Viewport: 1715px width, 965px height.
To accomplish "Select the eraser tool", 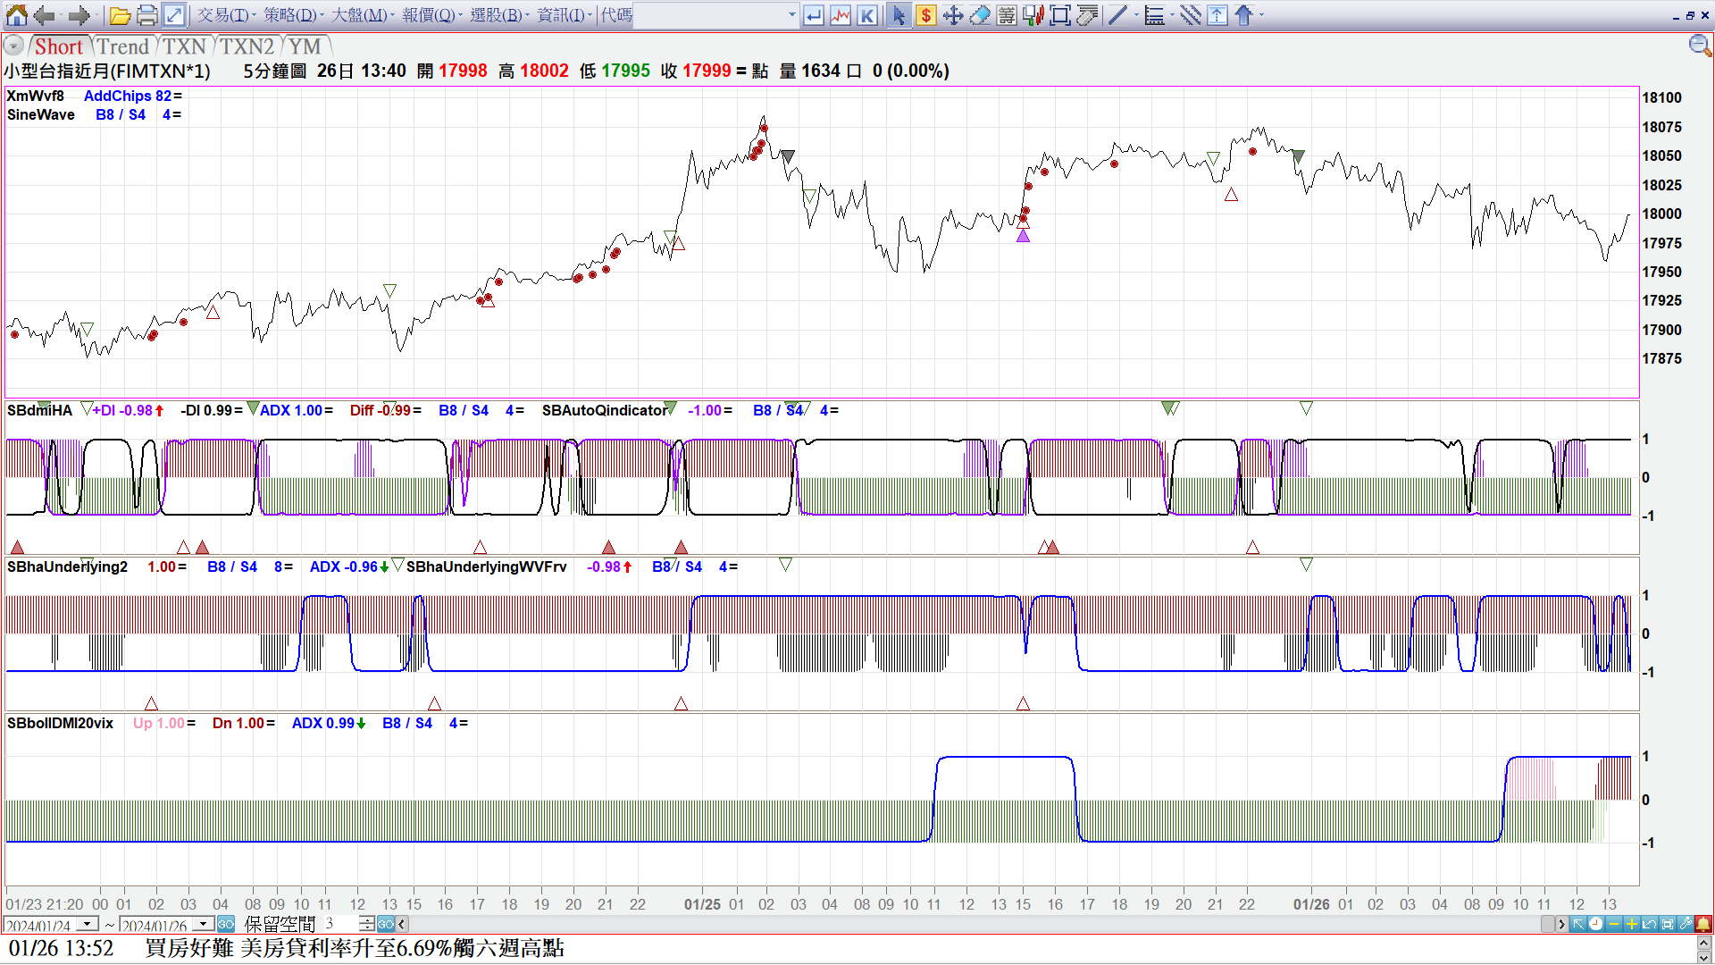I will pos(980,15).
